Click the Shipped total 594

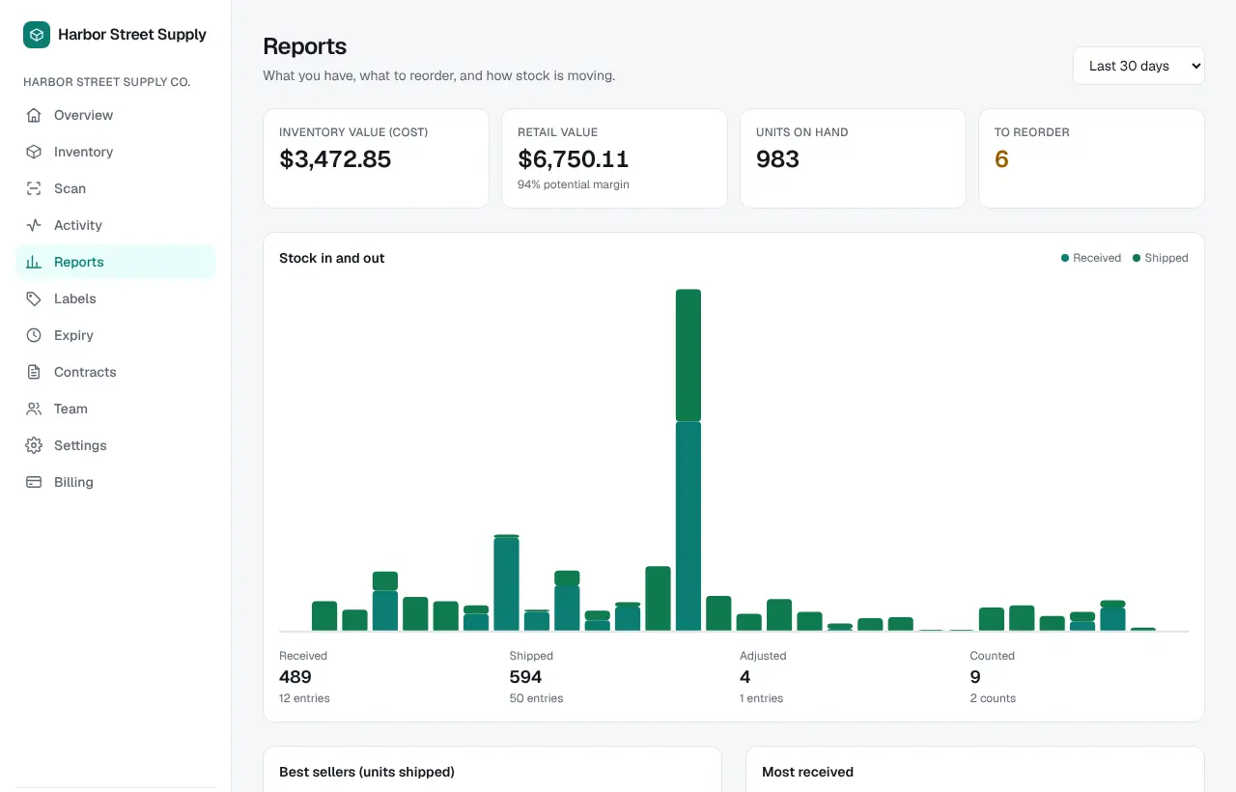[x=525, y=677]
